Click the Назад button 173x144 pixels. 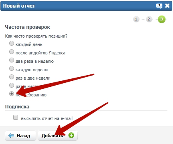coord(20,136)
